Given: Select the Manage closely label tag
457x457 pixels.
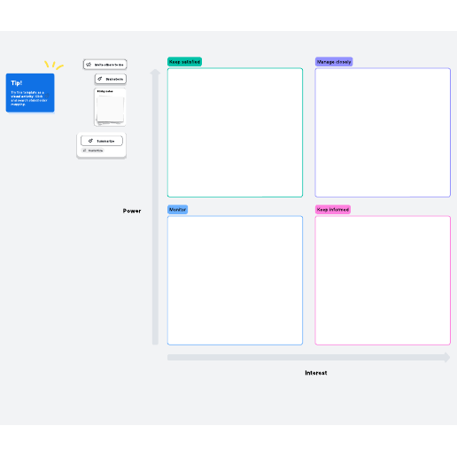Looking at the screenshot, I should click(x=334, y=62).
